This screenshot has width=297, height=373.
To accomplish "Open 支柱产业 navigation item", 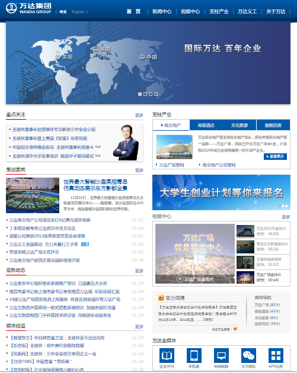I will [x=219, y=11].
